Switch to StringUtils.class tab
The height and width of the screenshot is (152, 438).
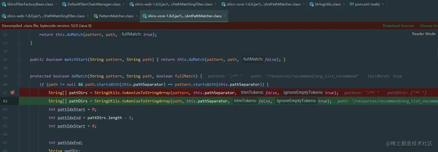point(328,4)
